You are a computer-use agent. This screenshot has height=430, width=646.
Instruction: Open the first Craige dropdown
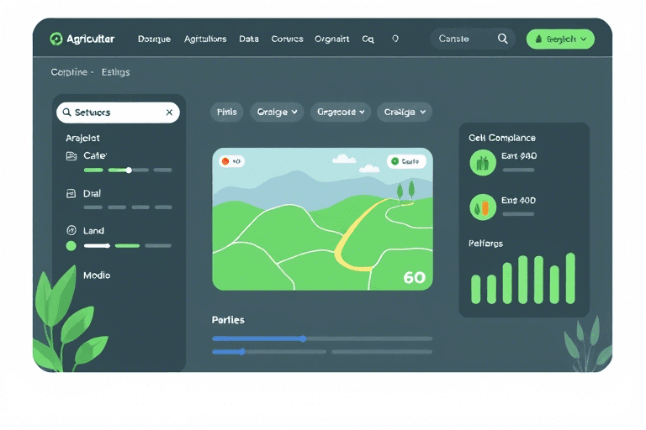[277, 112]
